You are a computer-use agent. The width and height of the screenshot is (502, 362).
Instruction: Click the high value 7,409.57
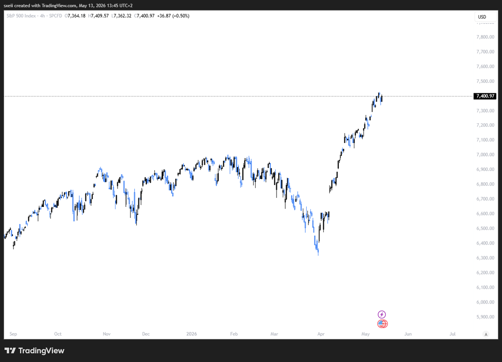[x=100, y=16]
